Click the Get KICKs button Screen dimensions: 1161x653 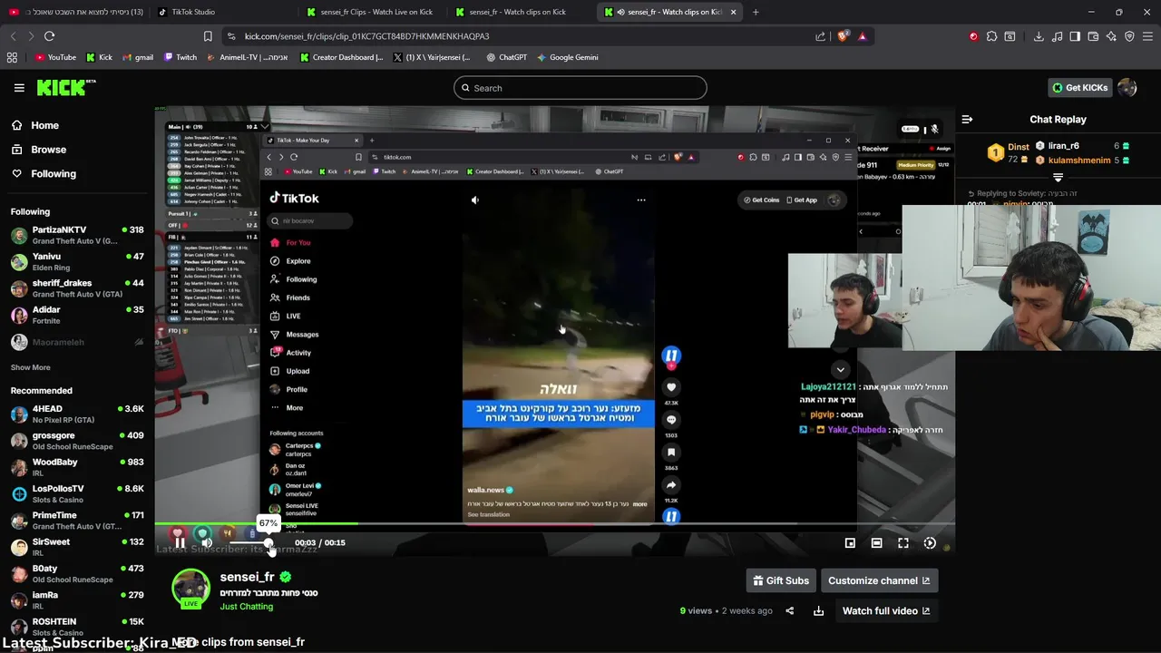pos(1080,88)
